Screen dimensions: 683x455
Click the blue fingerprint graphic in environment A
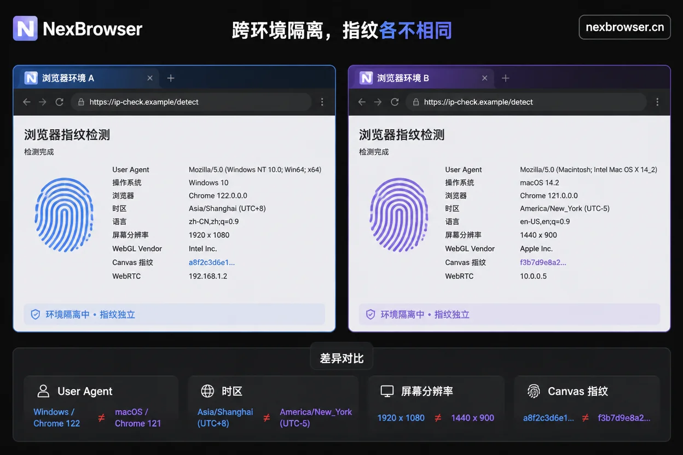click(x=64, y=214)
